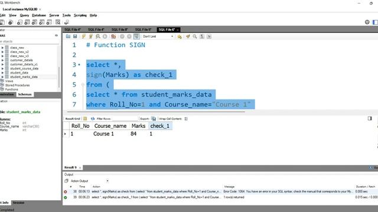378x212 pixels.
Task: Execute statement under cursor lightning icon
Action: [x=90, y=37]
